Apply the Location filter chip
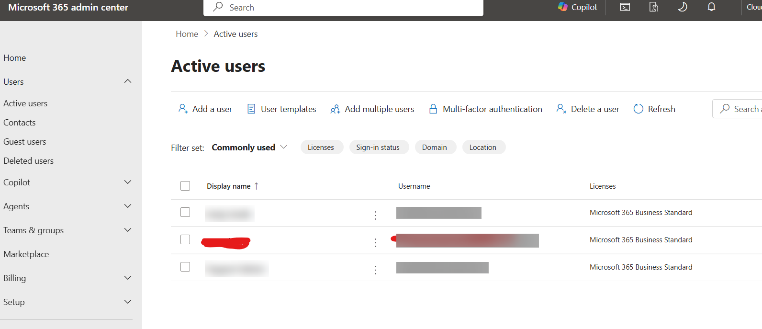The height and width of the screenshot is (329, 762). pyautogui.click(x=483, y=147)
